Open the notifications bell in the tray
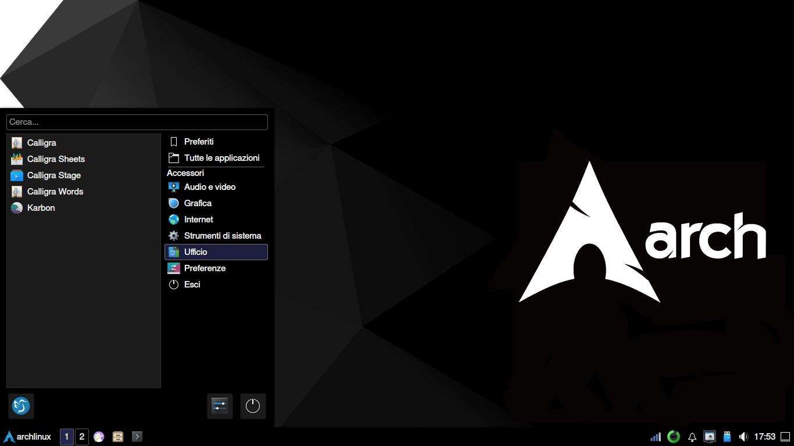 [692, 437]
